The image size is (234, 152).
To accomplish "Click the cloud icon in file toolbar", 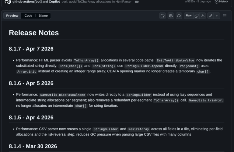I will [x=179, y=16].
